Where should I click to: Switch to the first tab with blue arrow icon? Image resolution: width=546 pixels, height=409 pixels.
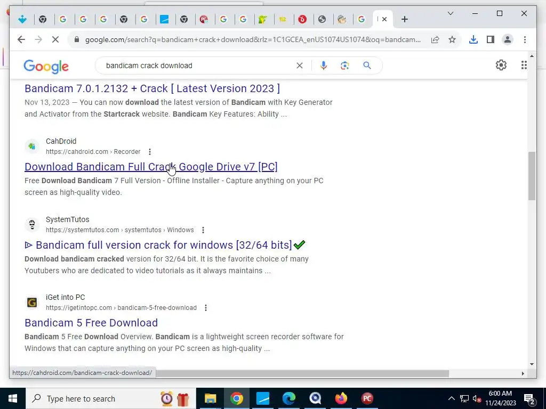click(x=22, y=20)
